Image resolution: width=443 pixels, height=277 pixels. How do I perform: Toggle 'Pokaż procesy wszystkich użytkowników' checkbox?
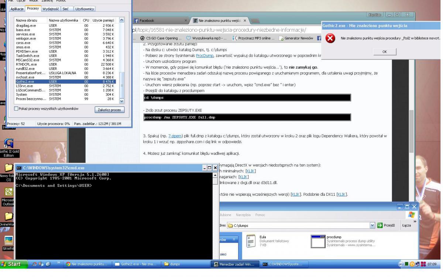coord(16,108)
